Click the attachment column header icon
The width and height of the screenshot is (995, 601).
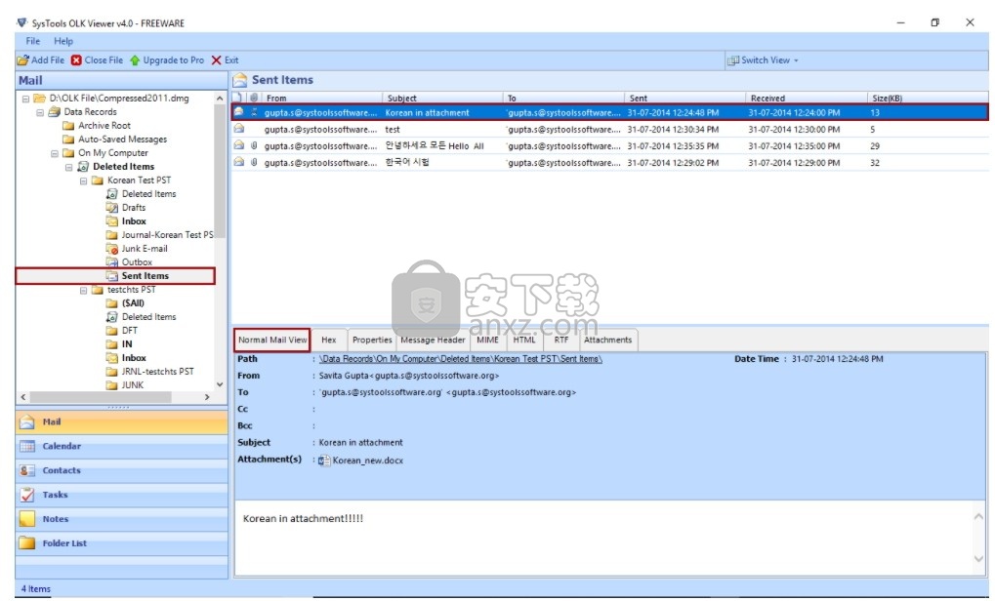(254, 98)
